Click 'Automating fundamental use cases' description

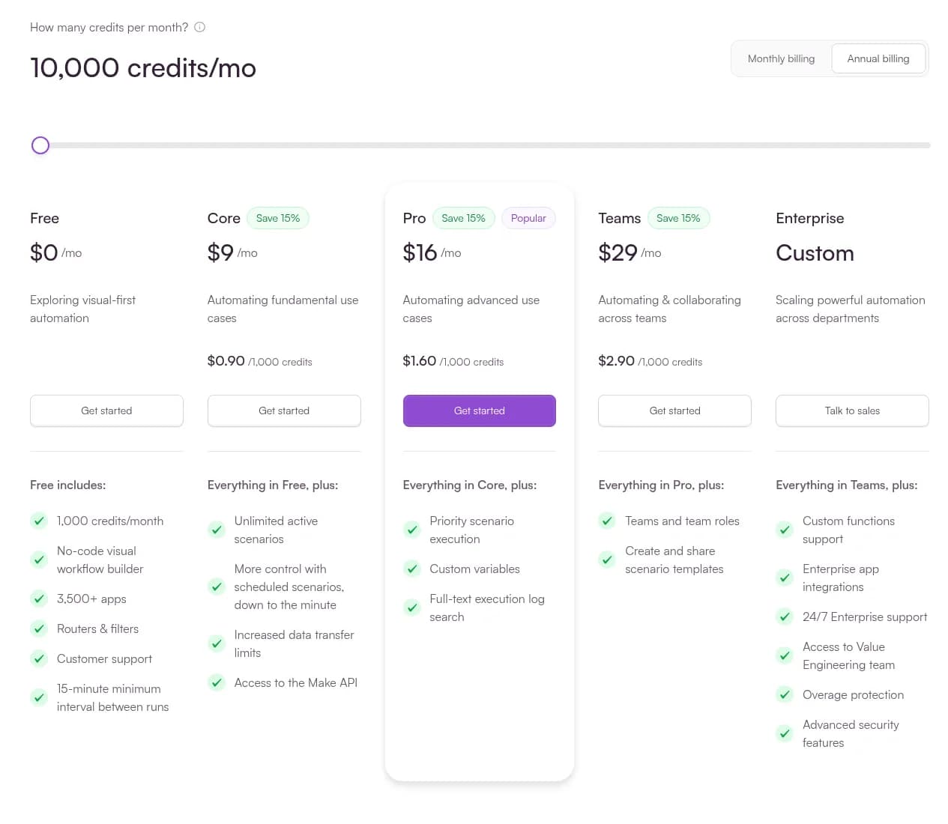coord(283,309)
